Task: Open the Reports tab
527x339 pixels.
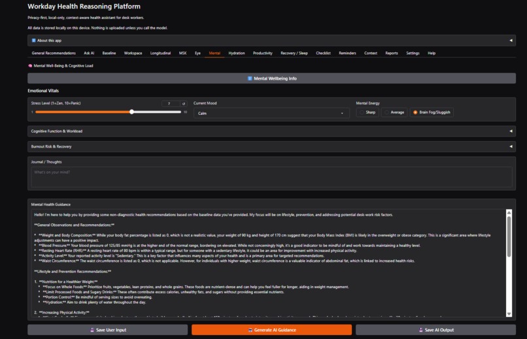Action: pyautogui.click(x=392, y=53)
